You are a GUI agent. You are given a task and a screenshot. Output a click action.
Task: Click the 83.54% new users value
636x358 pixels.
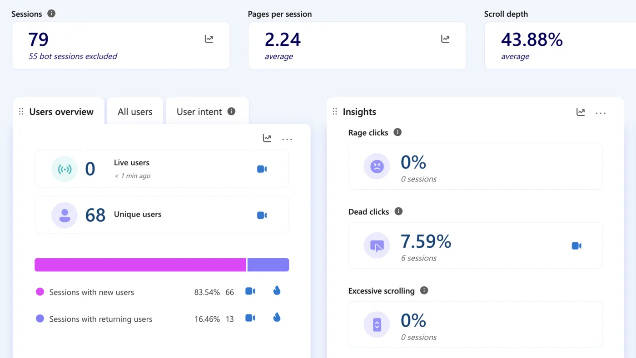pos(207,292)
